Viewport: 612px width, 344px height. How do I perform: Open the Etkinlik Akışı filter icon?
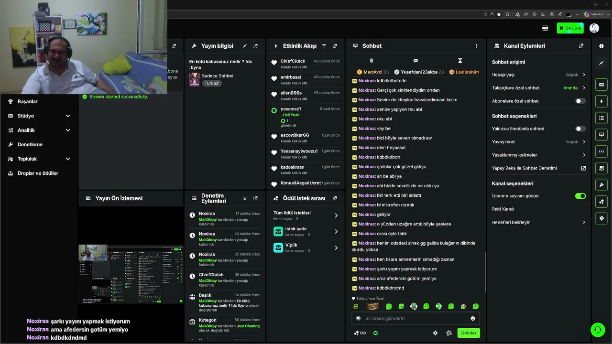324,46
